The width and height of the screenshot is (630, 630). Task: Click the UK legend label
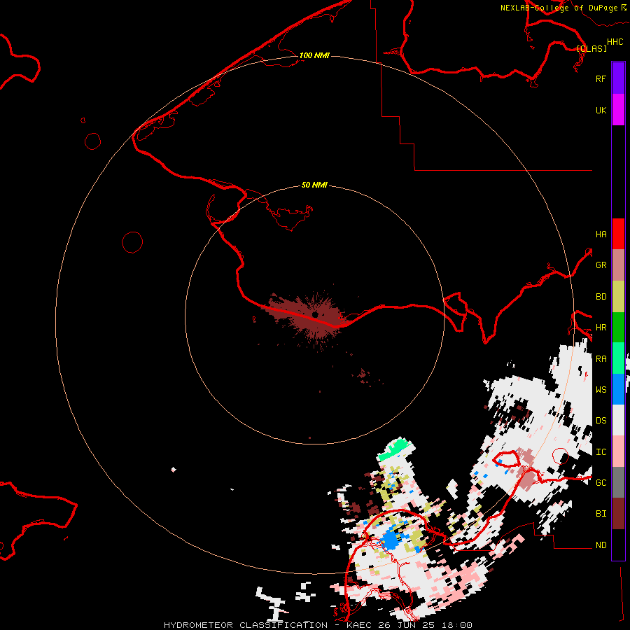click(x=601, y=110)
